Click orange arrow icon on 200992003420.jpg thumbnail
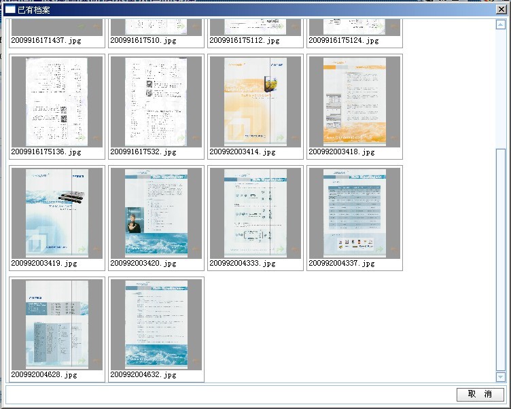 pos(196,249)
